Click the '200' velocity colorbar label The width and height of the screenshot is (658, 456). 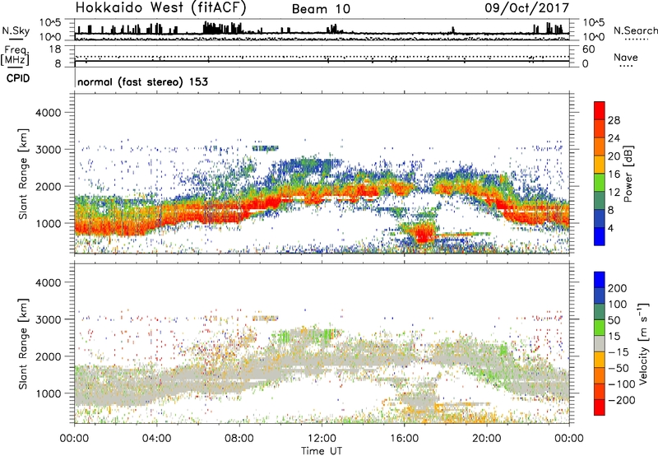(x=618, y=288)
